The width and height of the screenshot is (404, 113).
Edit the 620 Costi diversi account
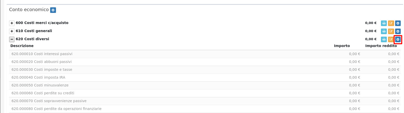coord(391,39)
